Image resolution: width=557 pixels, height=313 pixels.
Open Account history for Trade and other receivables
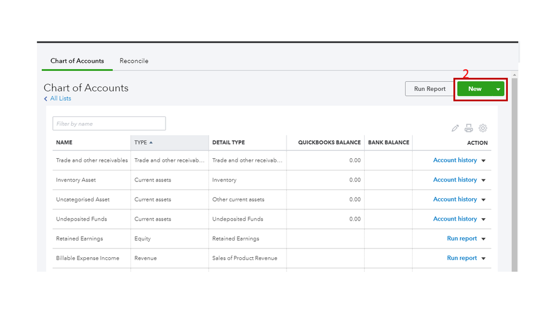(x=455, y=160)
